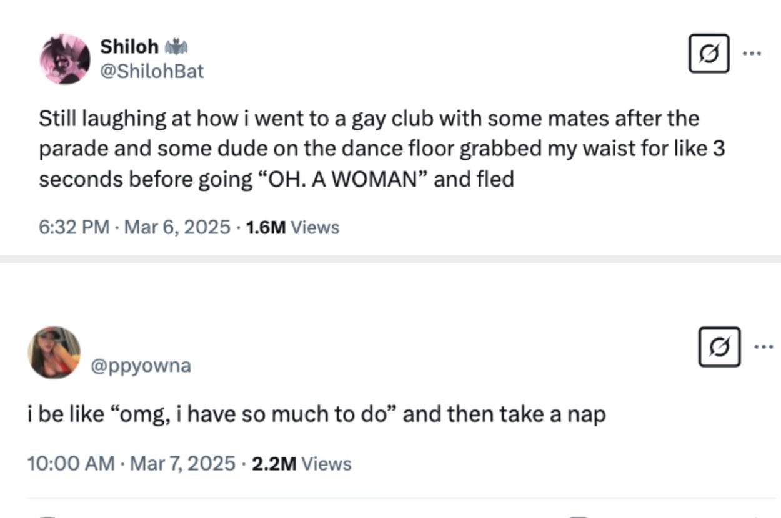Open the @ShilohBat handle link
This screenshot has height=518, width=781.
click(x=152, y=71)
